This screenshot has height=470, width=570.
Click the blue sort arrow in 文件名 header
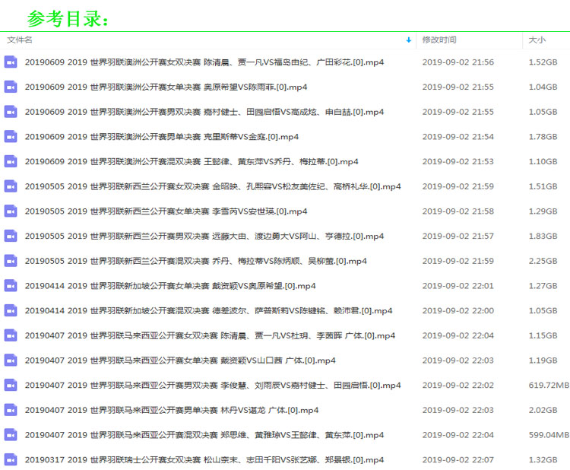pos(409,40)
